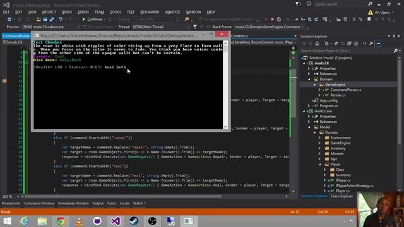Expand the Environment folder
404x227 pixels.
319,137
